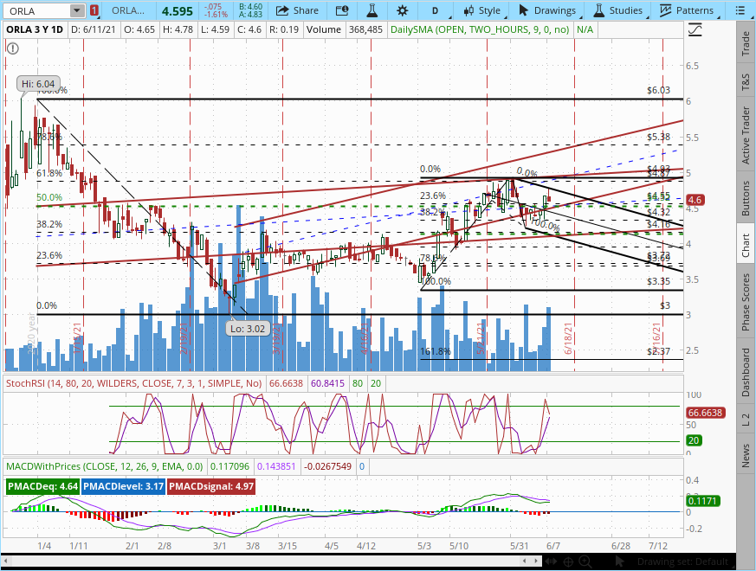The image size is (756, 571).
Task: Switch to the Active Trader side tab
Action: [746, 136]
